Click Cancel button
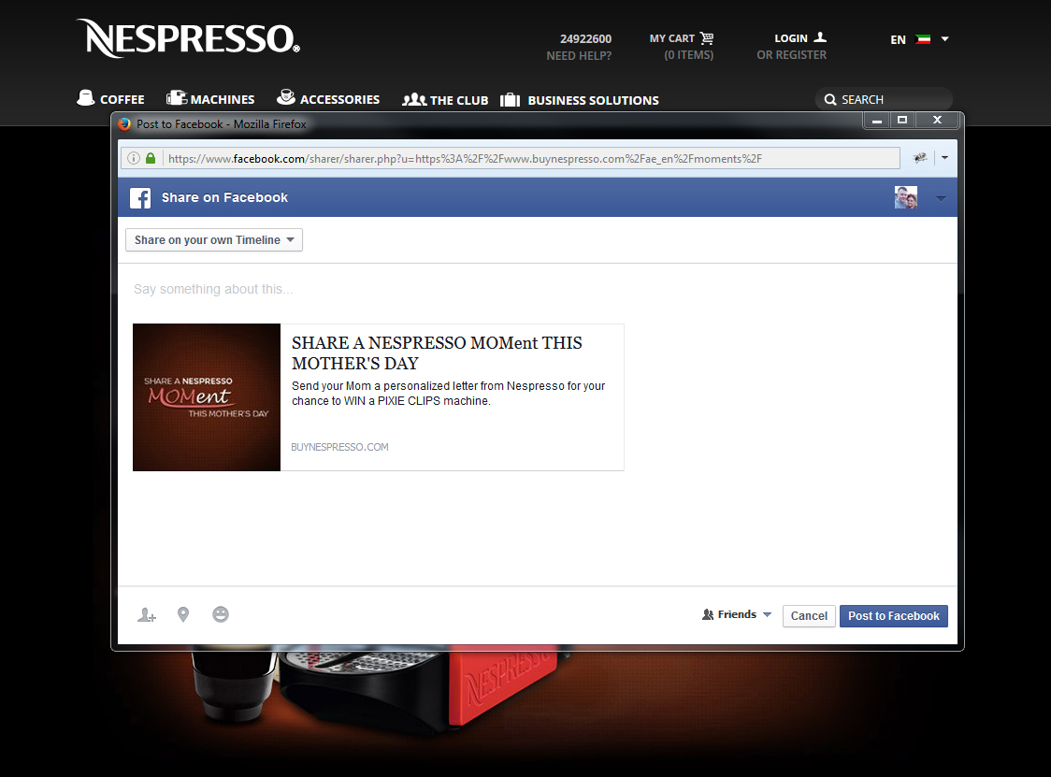 tap(809, 616)
